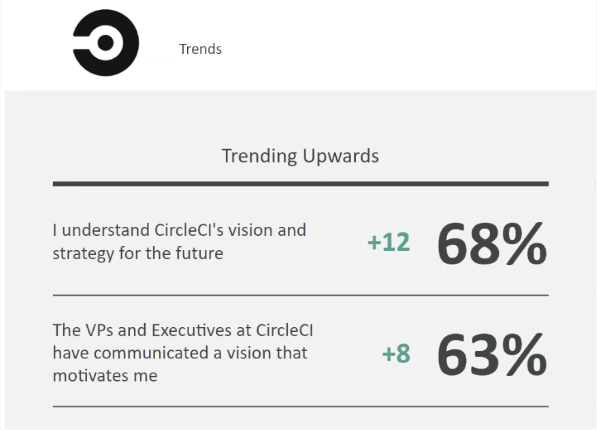Select the 63% score value

[x=492, y=355]
